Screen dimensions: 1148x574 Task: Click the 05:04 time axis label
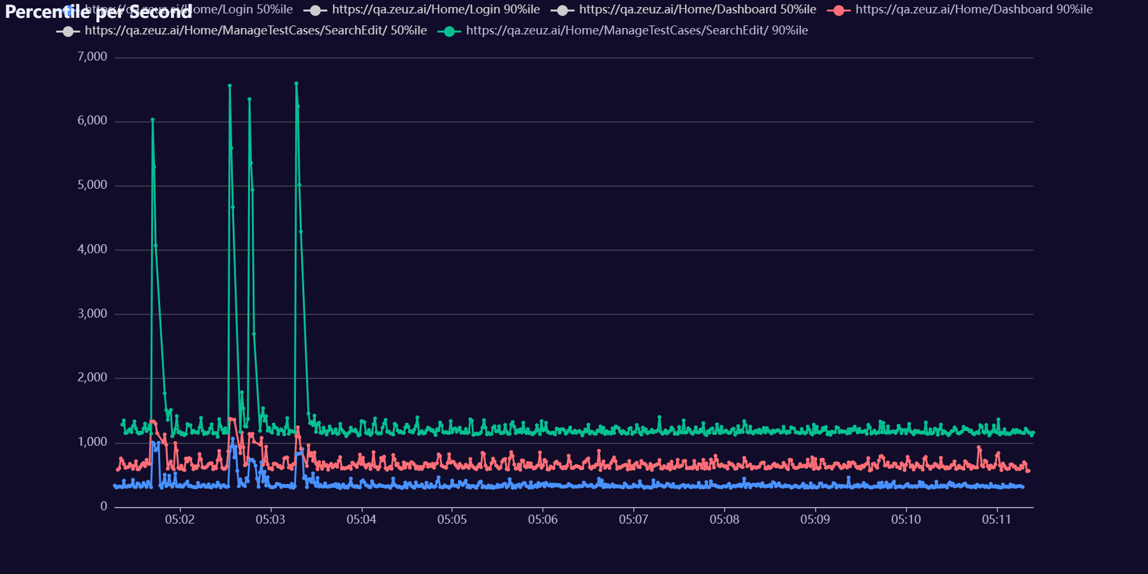click(x=362, y=520)
